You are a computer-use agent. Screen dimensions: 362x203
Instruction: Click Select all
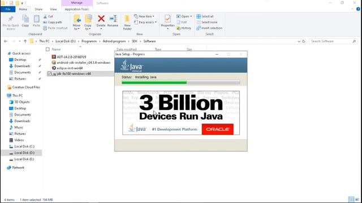[205, 16]
